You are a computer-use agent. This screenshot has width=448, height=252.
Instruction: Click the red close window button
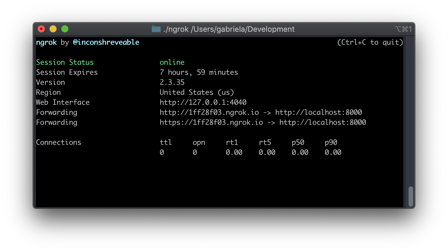pos(41,29)
